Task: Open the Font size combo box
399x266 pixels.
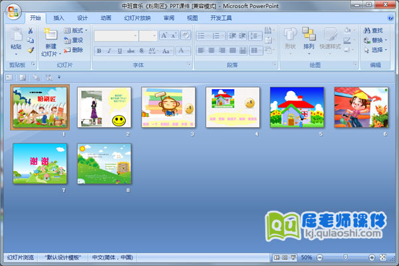Action: point(148,36)
